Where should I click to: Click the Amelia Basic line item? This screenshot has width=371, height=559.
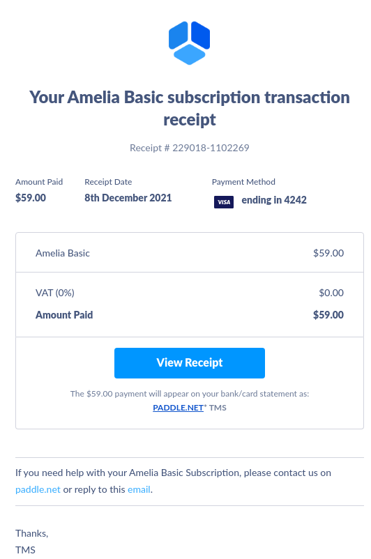pyautogui.click(x=63, y=253)
